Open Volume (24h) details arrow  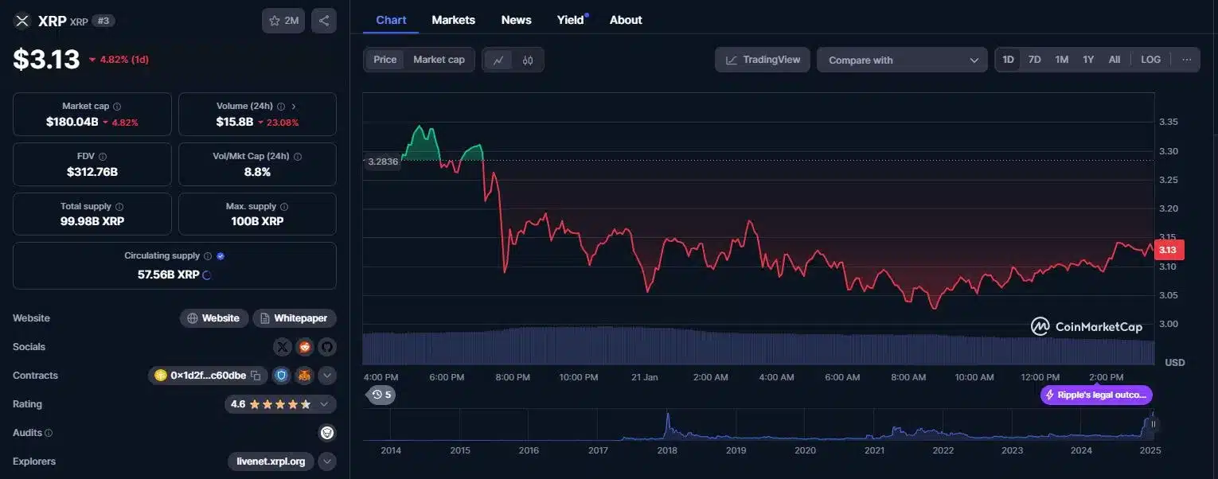tap(294, 106)
